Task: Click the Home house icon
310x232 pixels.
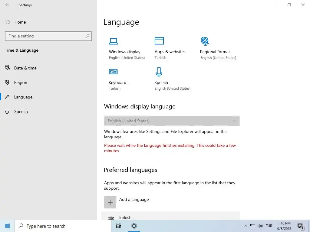Action: coord(8,22)
